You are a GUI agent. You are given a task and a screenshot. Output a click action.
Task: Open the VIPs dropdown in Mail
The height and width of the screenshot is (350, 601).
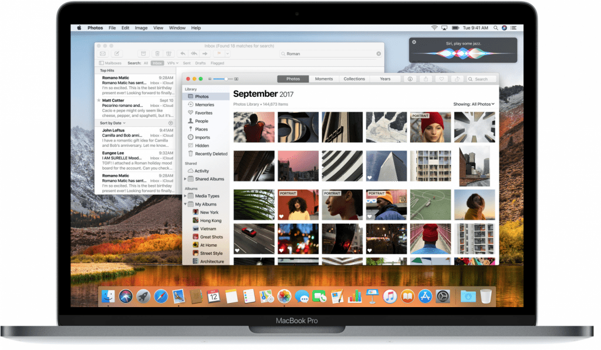coord(173,63)
